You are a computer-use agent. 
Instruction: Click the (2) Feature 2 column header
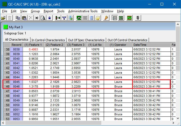[55, 45]
